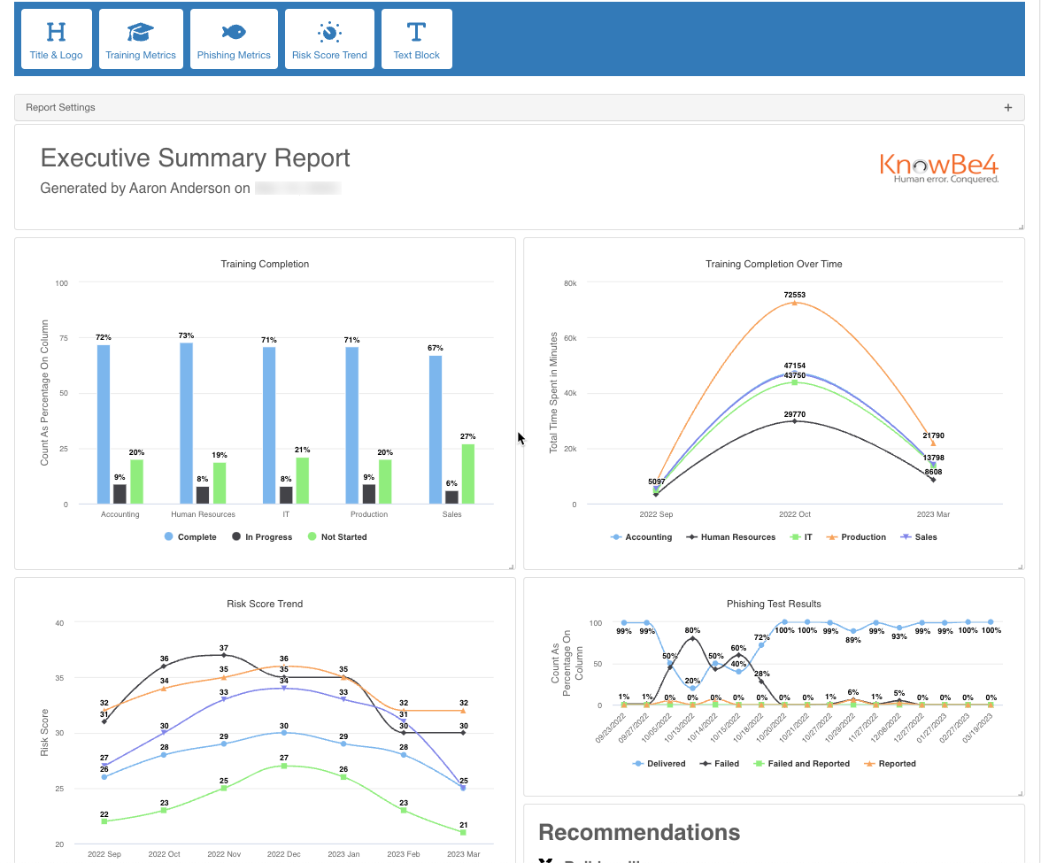Hide the Production line in Training Completion Over Time
Image resolution: width=1041 pixels, height=863 pixels.
click(855, 536)
